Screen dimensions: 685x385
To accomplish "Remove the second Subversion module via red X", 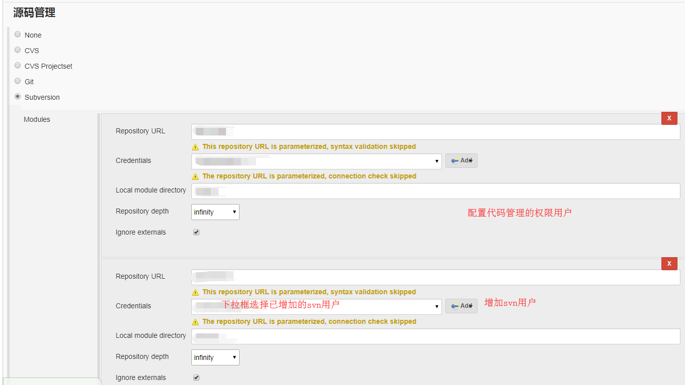I will click(x=669, y=263).
